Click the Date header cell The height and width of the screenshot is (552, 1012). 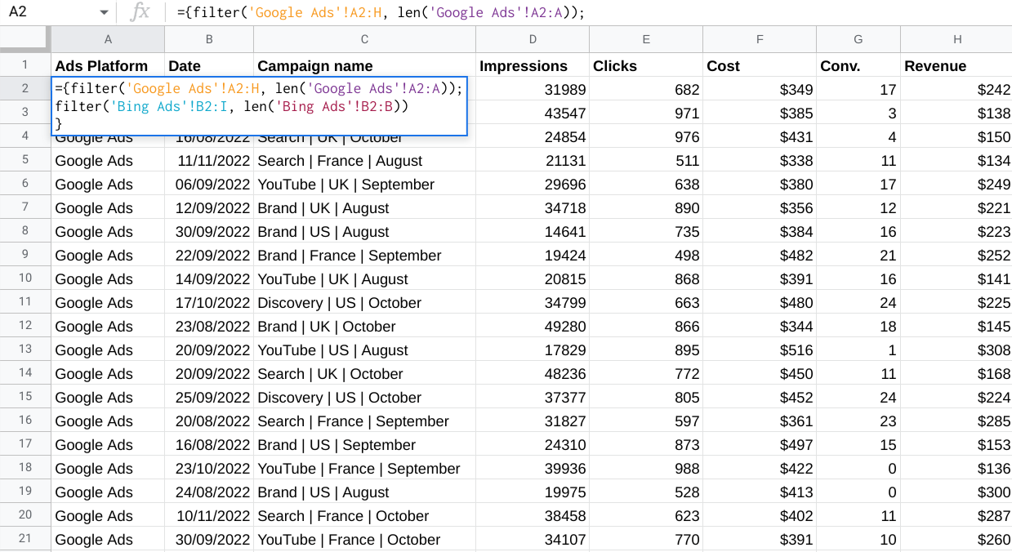point(209,66)
